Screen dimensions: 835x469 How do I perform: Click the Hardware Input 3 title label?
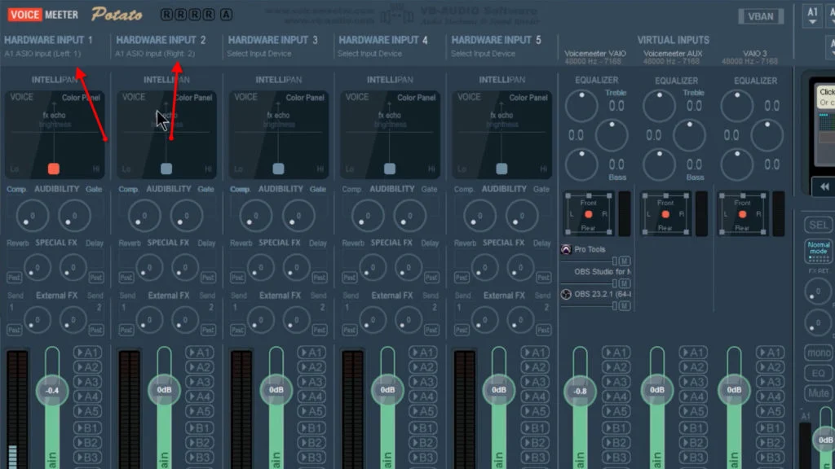272,40
